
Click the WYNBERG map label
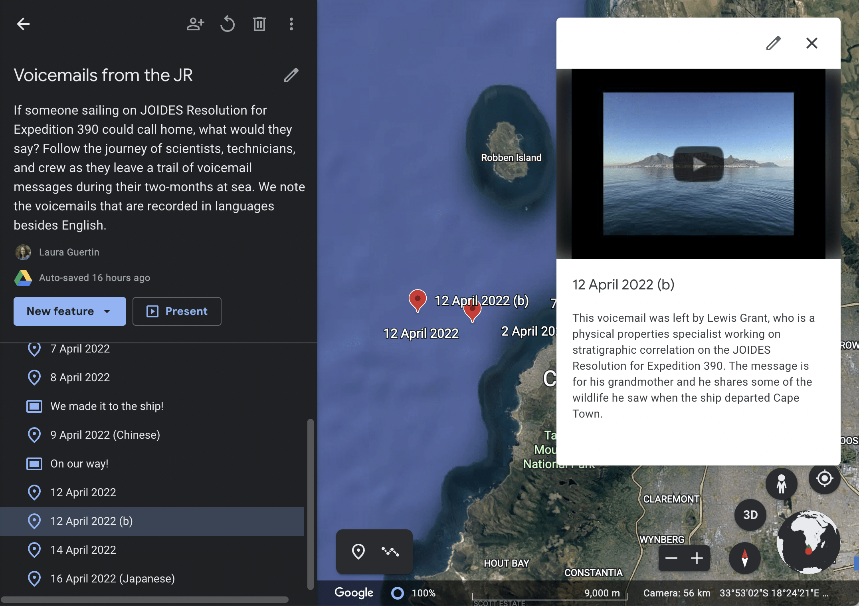click(662, 539)
